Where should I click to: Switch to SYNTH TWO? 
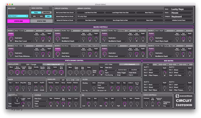click(x=41, y=21)
